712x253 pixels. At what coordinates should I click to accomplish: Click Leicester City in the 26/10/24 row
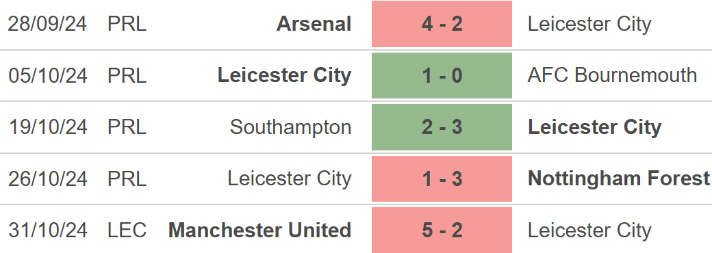click(290, 178)
